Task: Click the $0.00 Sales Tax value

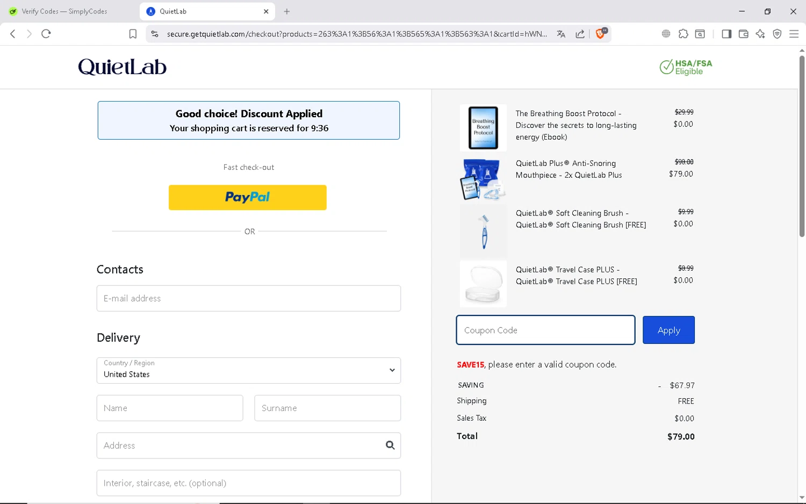Action: 684,418
